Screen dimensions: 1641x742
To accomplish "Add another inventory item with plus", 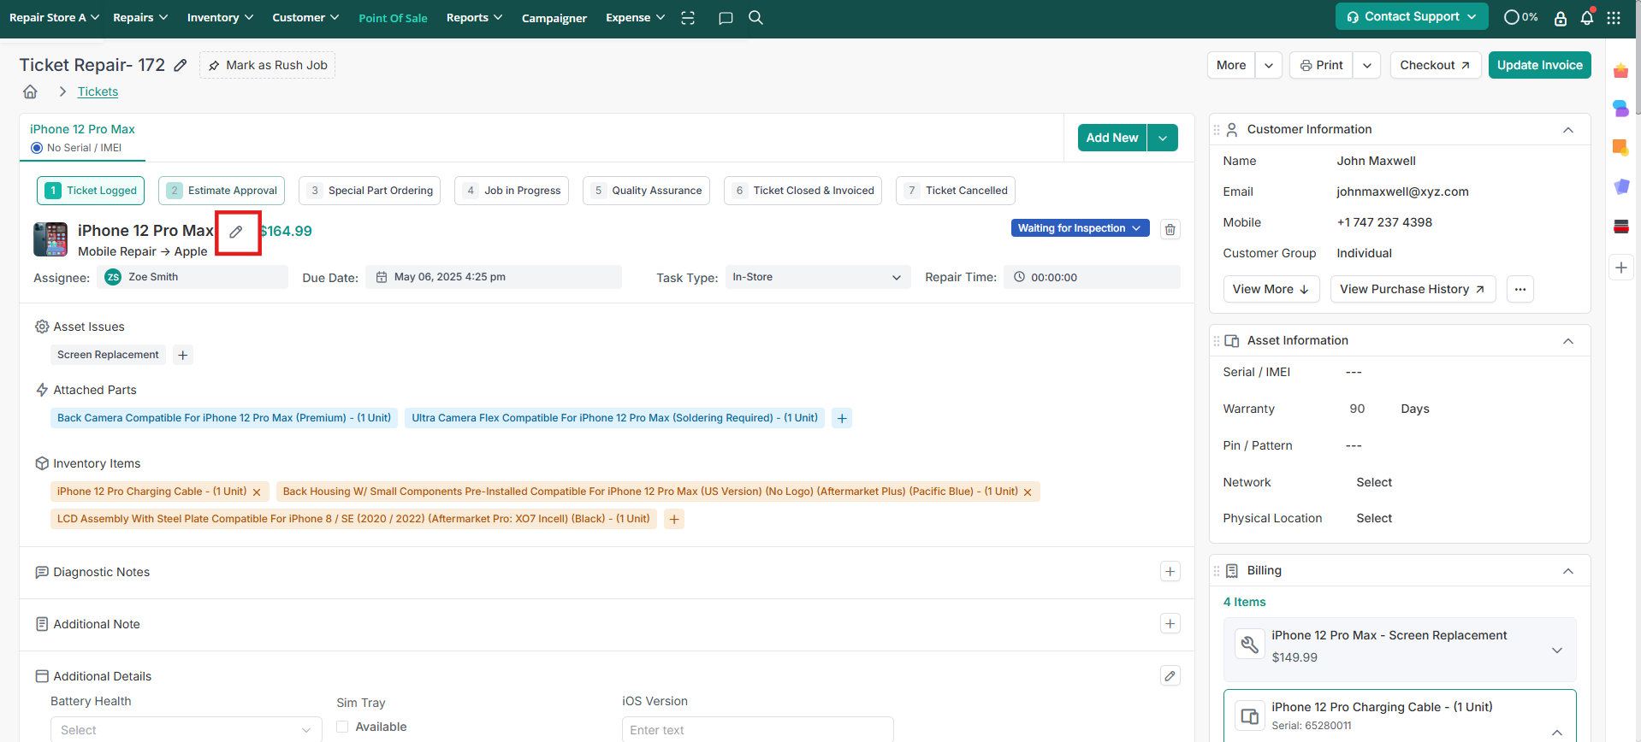I will (674, 519).
